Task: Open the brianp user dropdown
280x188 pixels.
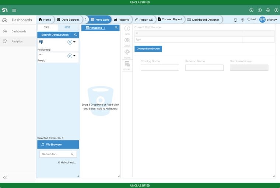Action: tap(268, 20)
